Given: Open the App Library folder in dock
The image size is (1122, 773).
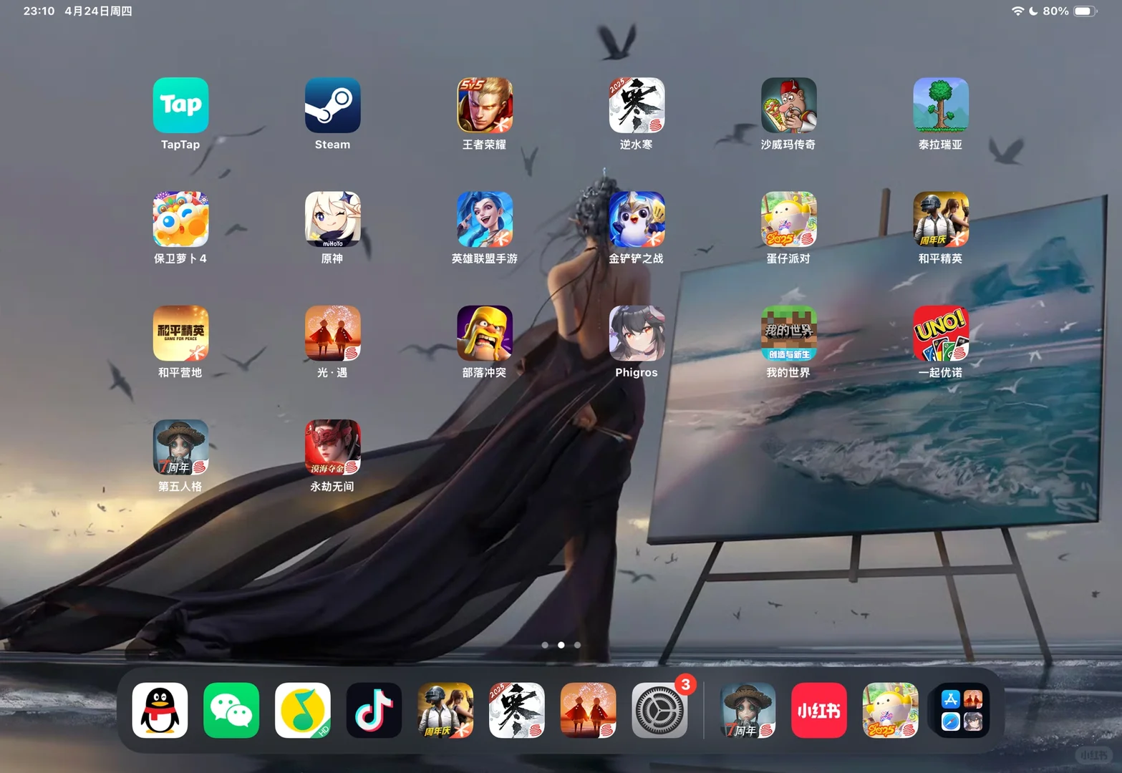Looking at the screenshot, I should pyautogui.click(x=962, y=710).
